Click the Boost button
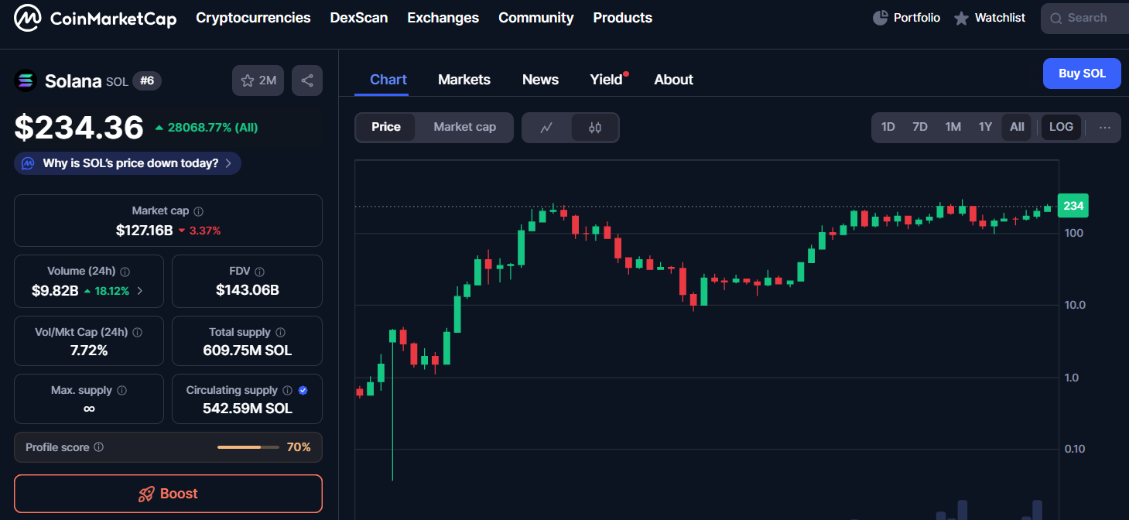This screenshot has width=1129, height=520. tap(168, 494)
